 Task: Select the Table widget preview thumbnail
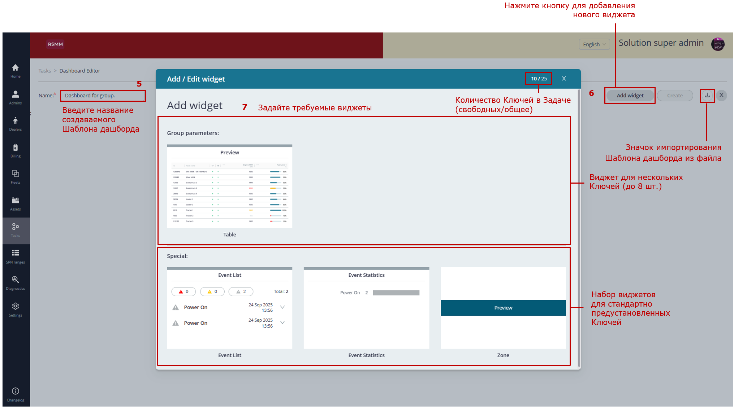[x=229, y=187]
